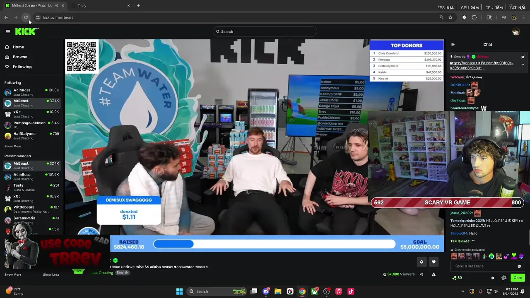This screenshot has width=530, height=298.
Task: Open SerenaParis recommended channel
Action: click(x=32, y=220)
